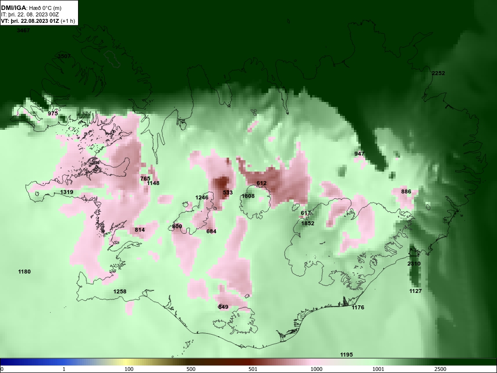Viewport: 497px width, 373px height.
Task: Click the map value 1176
Action: click(x=358, y=307)
